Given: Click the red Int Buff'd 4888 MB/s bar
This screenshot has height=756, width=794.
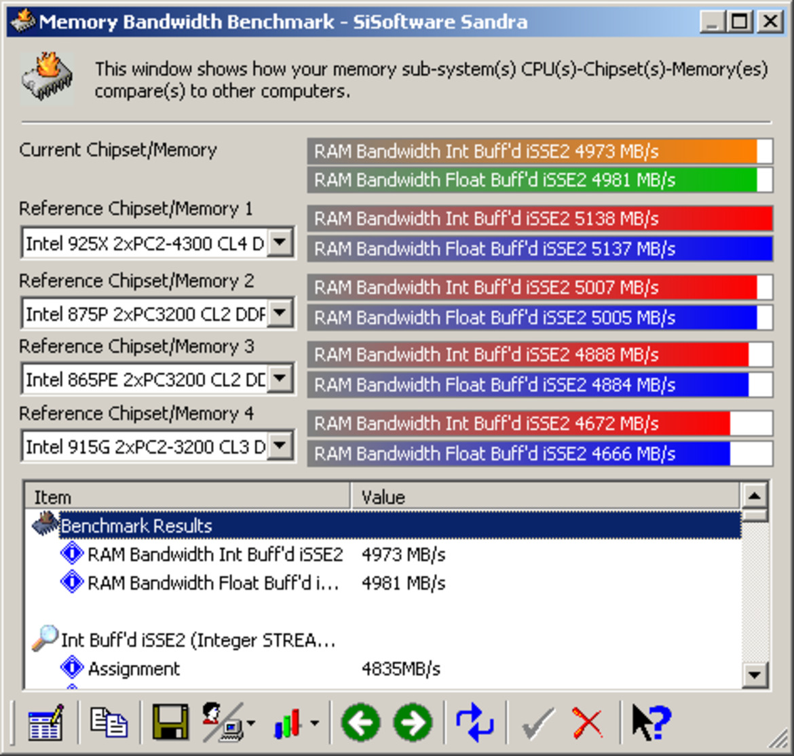Looking at the screenshot, I should [540, 354].
